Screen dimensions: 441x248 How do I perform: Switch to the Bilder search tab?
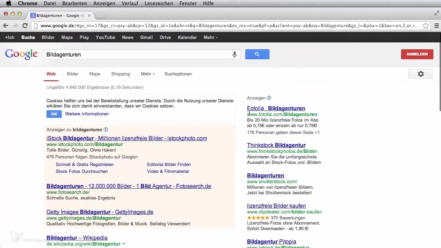pos(73,74)
